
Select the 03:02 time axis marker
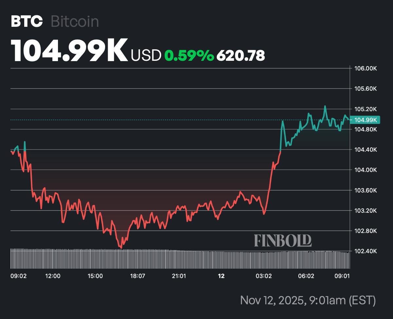[264, 276]
